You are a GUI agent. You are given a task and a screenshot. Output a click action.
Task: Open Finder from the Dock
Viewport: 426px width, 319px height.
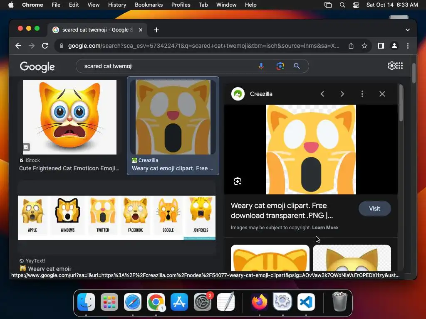pos(86,302)
